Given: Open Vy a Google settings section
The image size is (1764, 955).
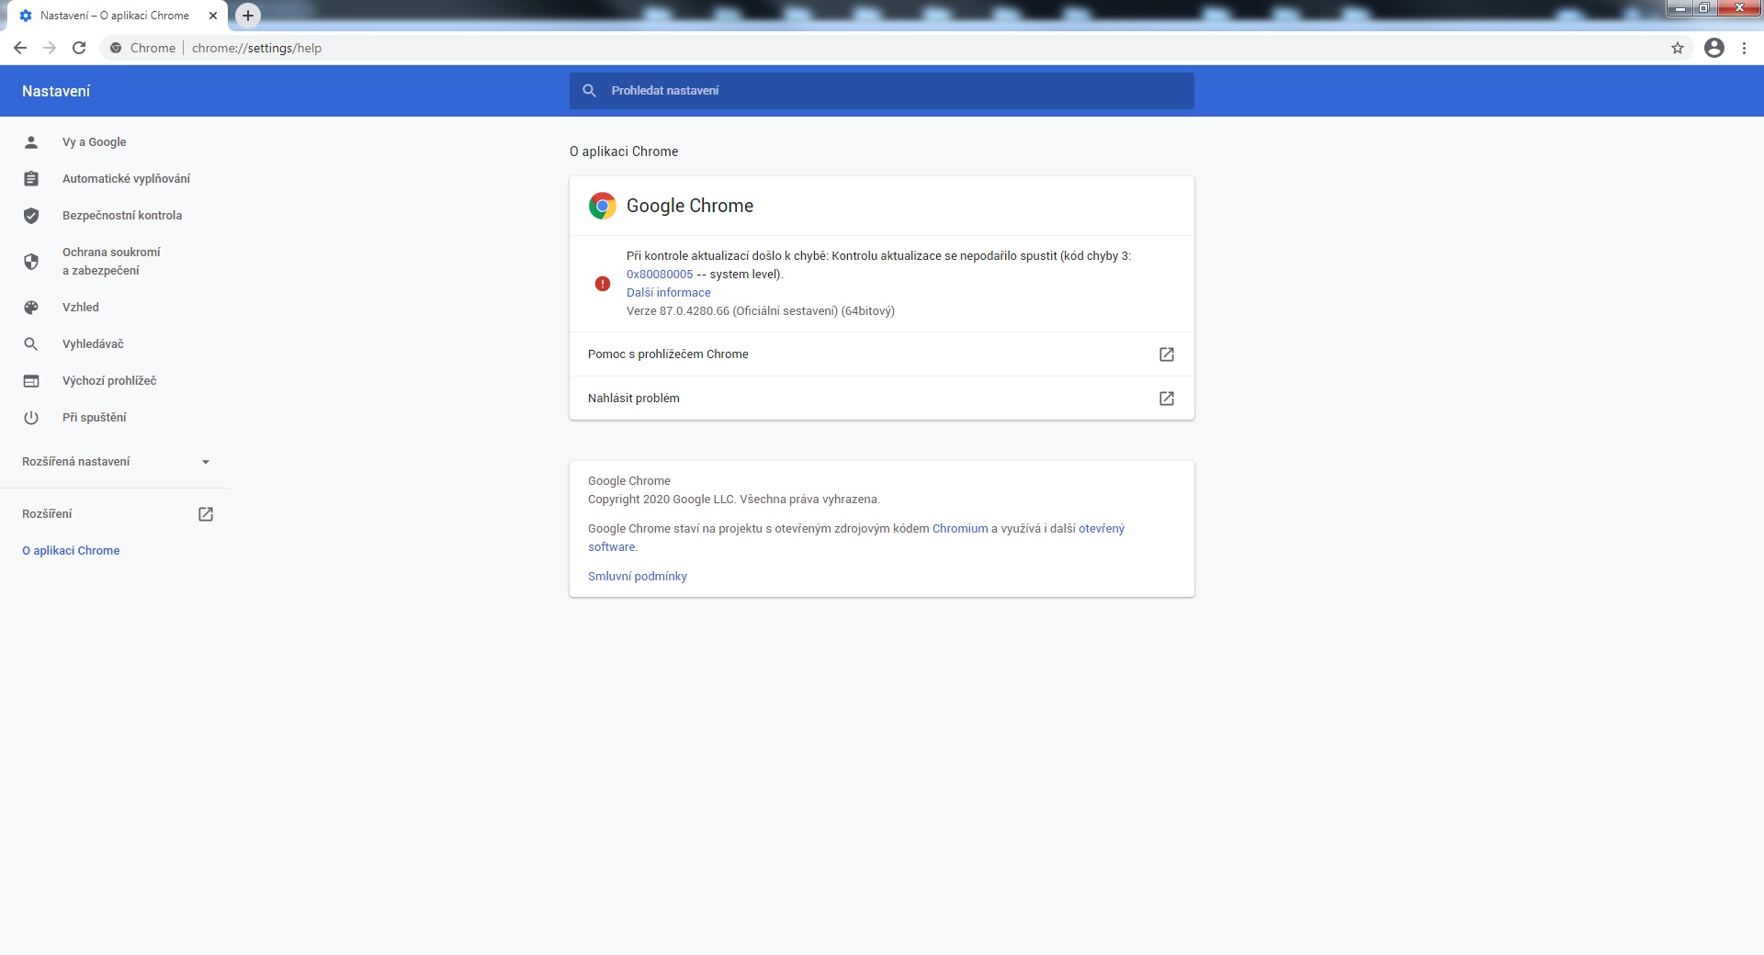Looking at the screenshot, I should point(95,142).
